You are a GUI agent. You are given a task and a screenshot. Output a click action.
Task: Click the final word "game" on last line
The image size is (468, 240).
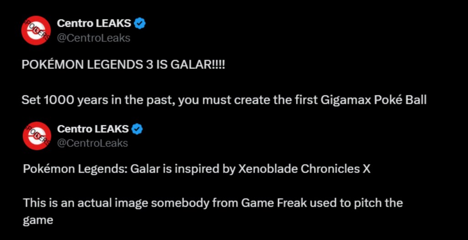point(38,220)
